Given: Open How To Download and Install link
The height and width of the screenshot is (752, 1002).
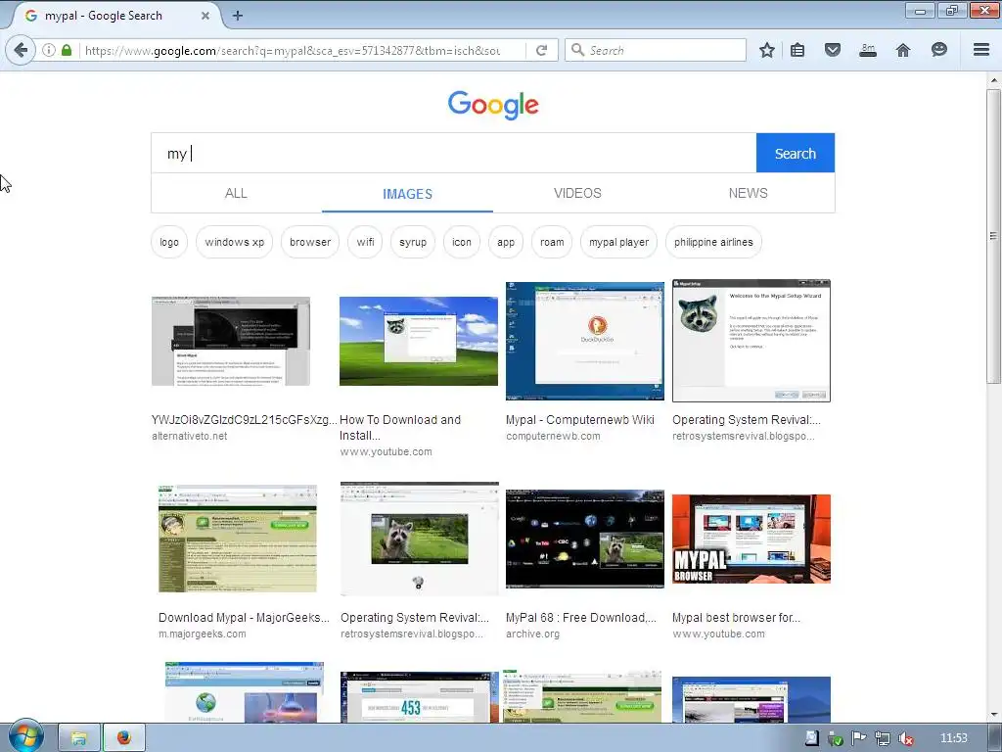Looking at the screenshot, I should pyautogui.click(x=400, y=427).
